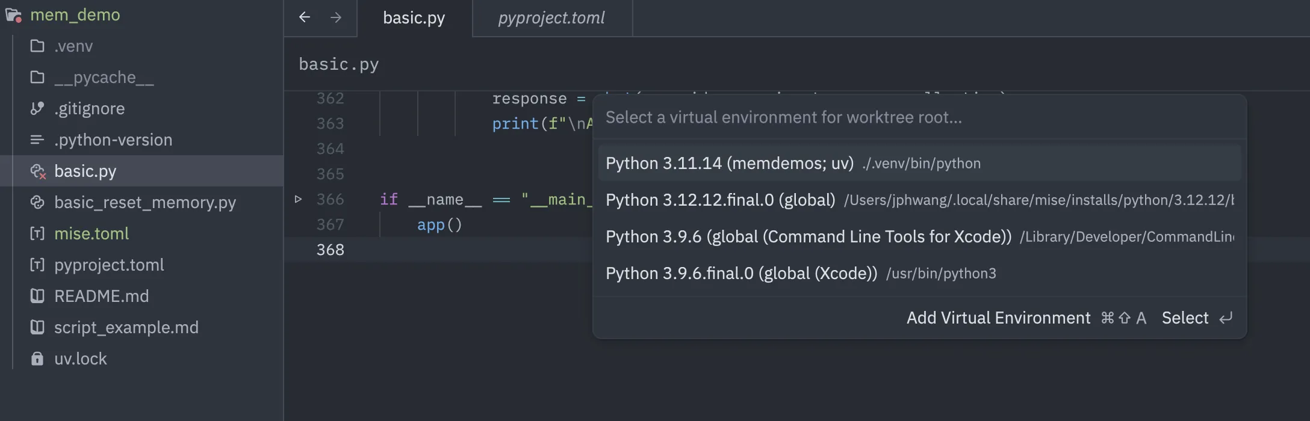The width and height of the screenshot is (1310, 421).
Task: Click line number 364 in the gutter
Action: click(331, 149)
